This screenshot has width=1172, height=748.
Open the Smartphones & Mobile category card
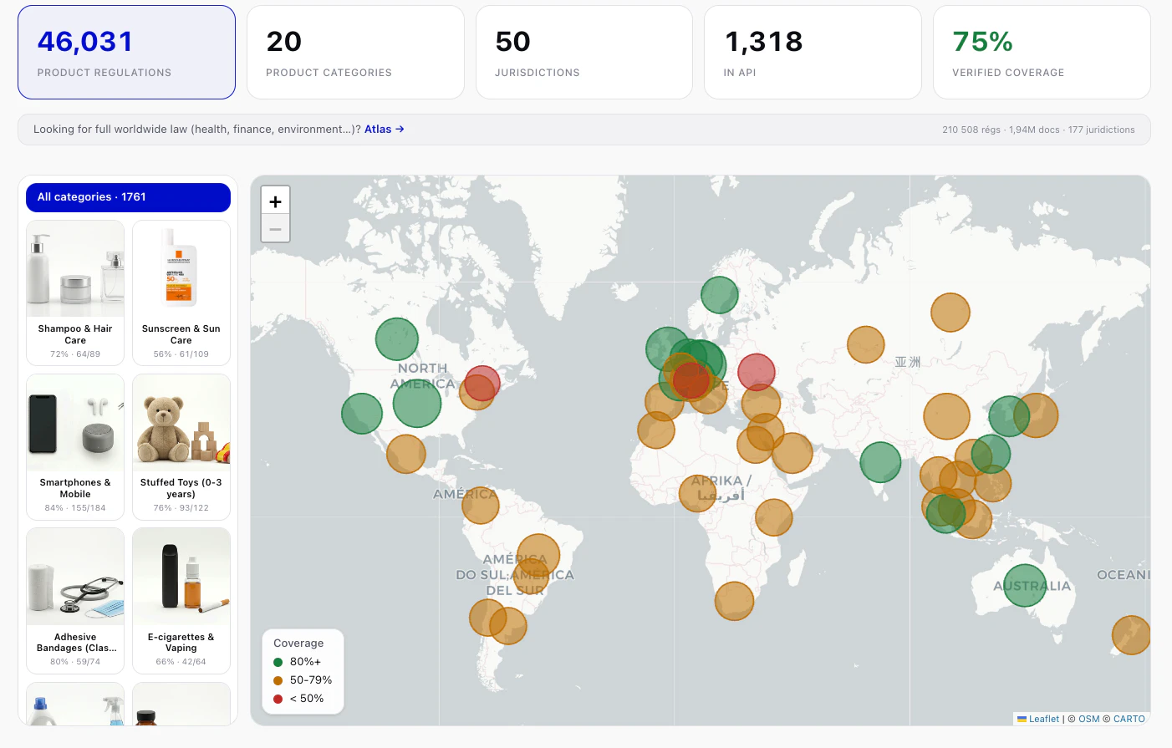tap(75, 446)
